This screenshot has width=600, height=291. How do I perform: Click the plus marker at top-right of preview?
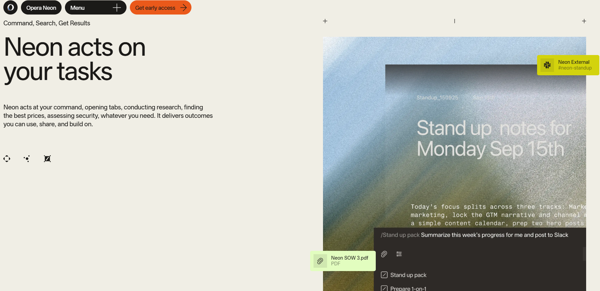click(x=584, y=21)
